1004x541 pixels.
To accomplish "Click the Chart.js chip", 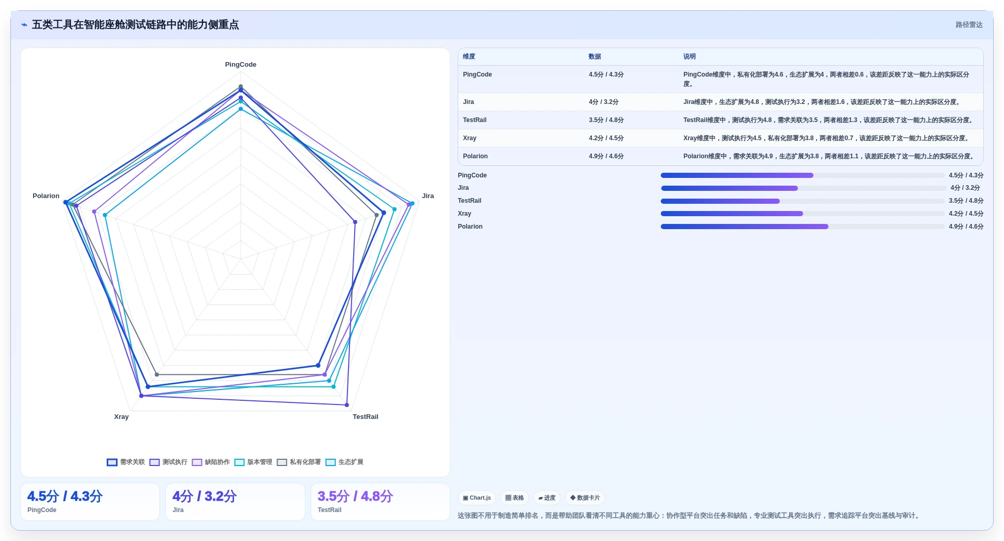I will (477, 498).
